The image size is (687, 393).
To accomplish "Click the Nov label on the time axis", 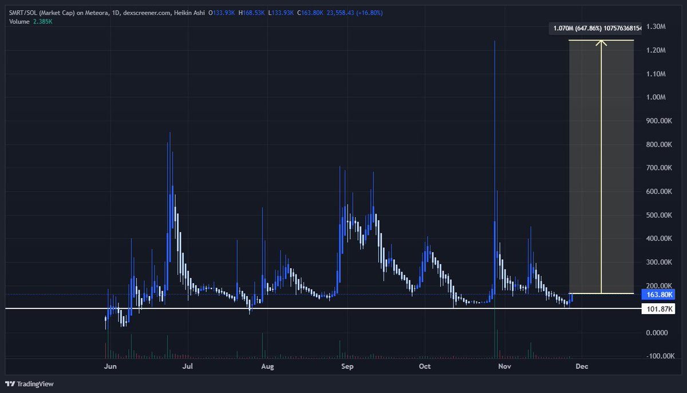I will click(504, 366).
